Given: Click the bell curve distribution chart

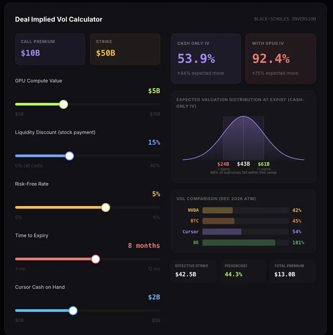Looking at the screenshot, I should [x=243, y=138].
